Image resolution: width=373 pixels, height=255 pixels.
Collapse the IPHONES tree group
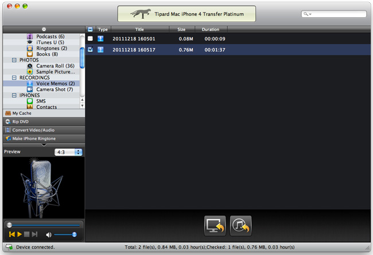14,95
